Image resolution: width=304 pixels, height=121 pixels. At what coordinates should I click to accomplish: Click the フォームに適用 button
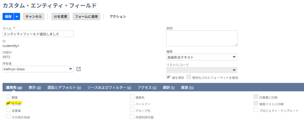pos(86,17)
